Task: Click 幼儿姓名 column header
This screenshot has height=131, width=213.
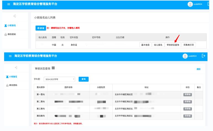Action: (43, 38)
